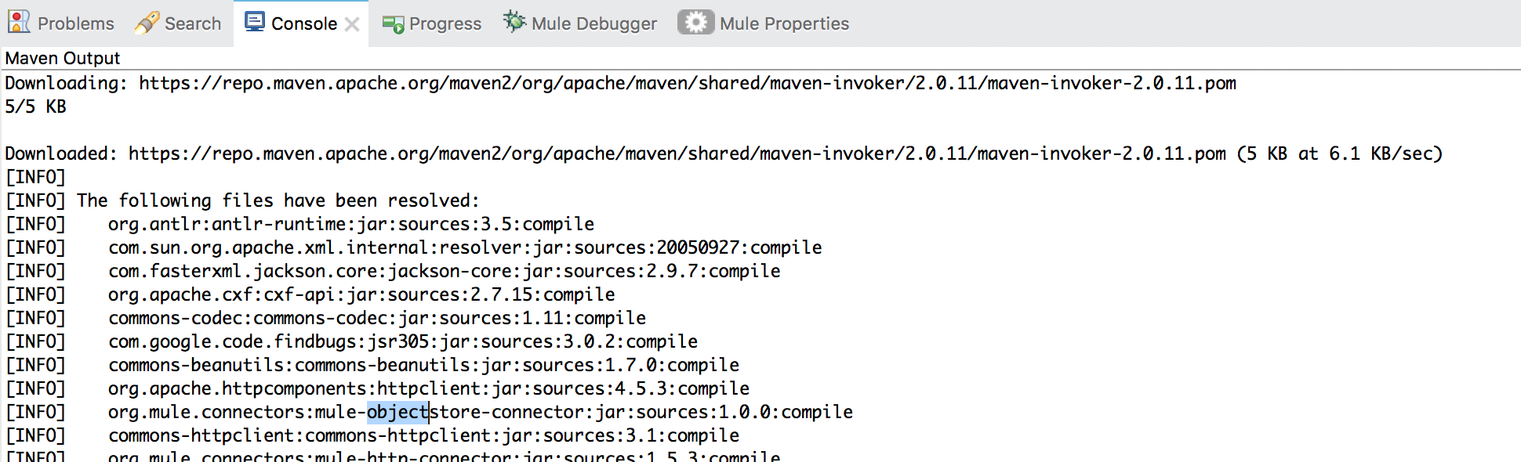Click the jackson-core 2.9.7 line

coord(393,271)
